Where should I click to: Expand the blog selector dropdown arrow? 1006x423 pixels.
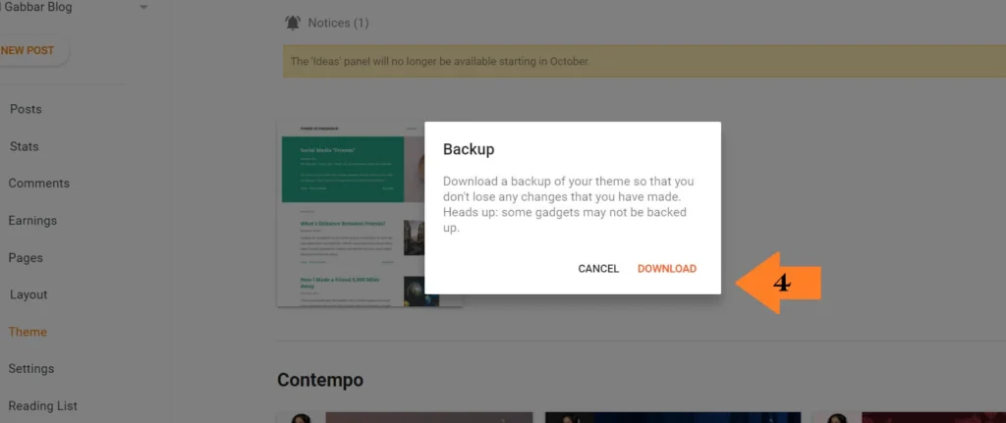143,8
